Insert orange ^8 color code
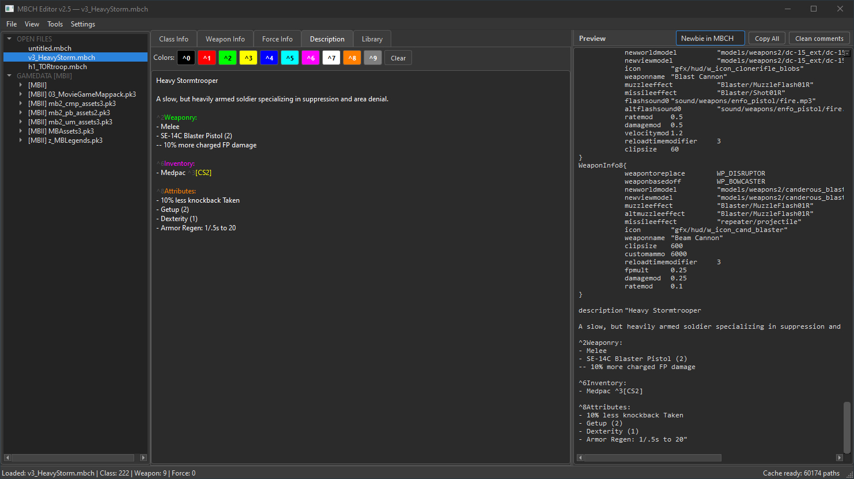Image resolution: width=854 pixels, height=479 pixels. coord(352,58)
